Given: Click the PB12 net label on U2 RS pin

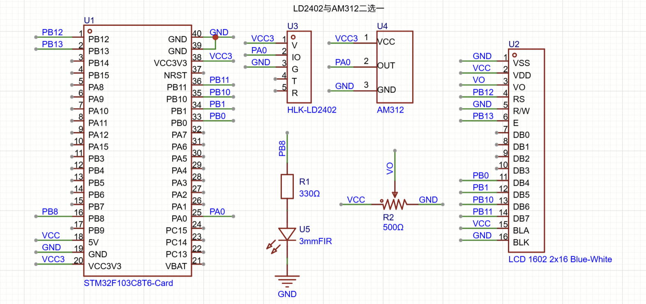Looking at the screenshot, I should tap(483, 92).
